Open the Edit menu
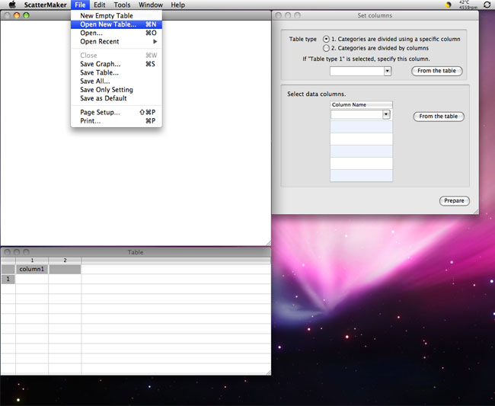 tap(100, 5)
